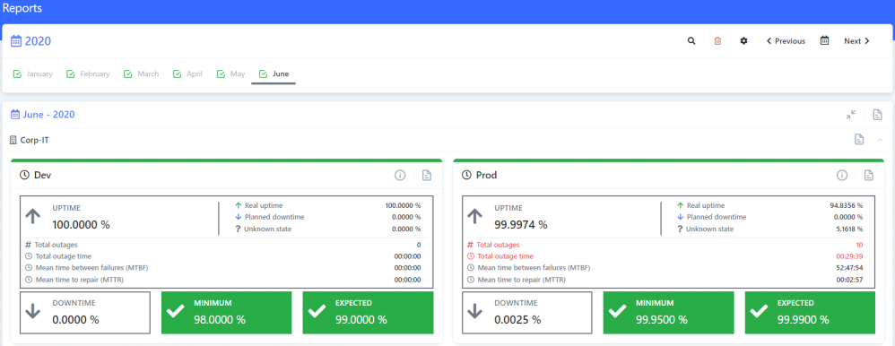Toggle the April check icon
The image size is (895, 346).
(178, 74)
